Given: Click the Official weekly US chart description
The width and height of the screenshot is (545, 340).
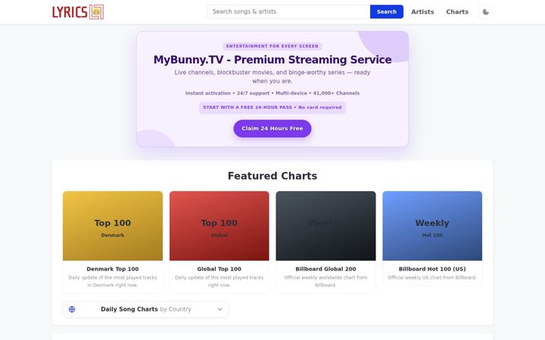Looking at the screenshot, I should (x=432, y=277).
